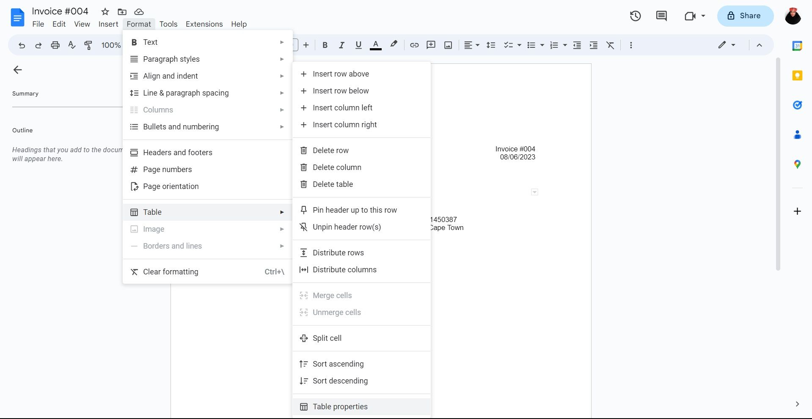Viewport: 812px width, 419px height.
Task: Open Google Contacts side panel
Action: coord(797,134)
